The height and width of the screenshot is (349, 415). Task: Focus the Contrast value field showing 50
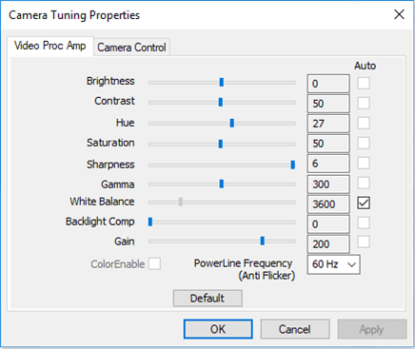pyautogui.click(x=328, y=104)
